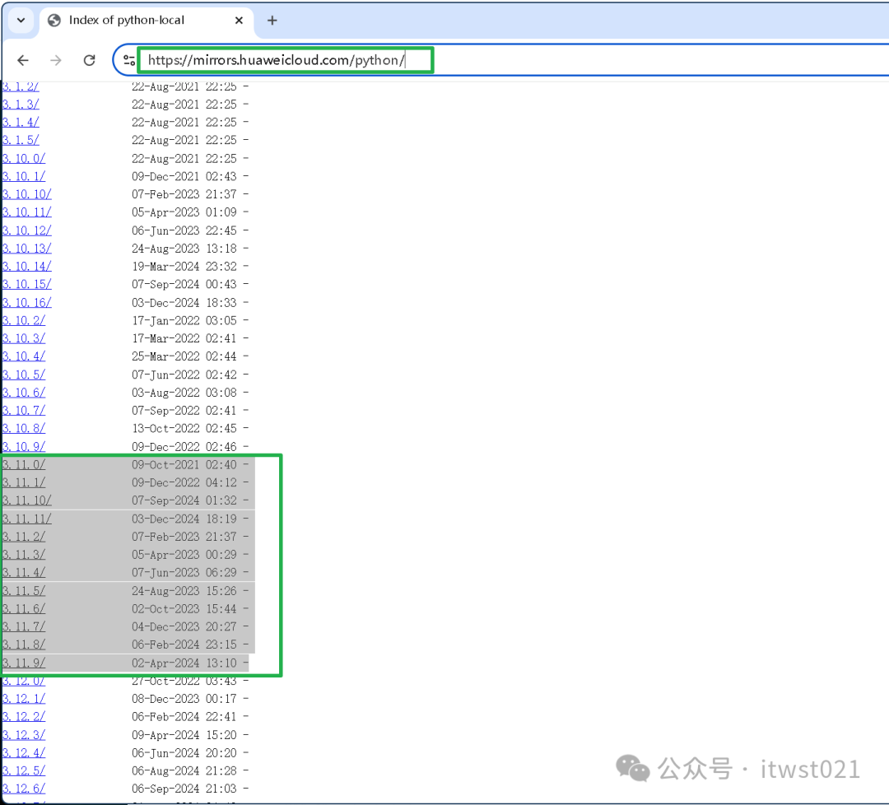The height and width of the screenshot is (805, 889).
Task: Click the date 09-Oct-2021 02:40 text
Action: tap(184, 465)
